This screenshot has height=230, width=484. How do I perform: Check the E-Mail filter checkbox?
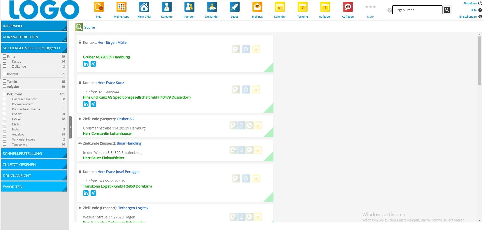[4, 119]
